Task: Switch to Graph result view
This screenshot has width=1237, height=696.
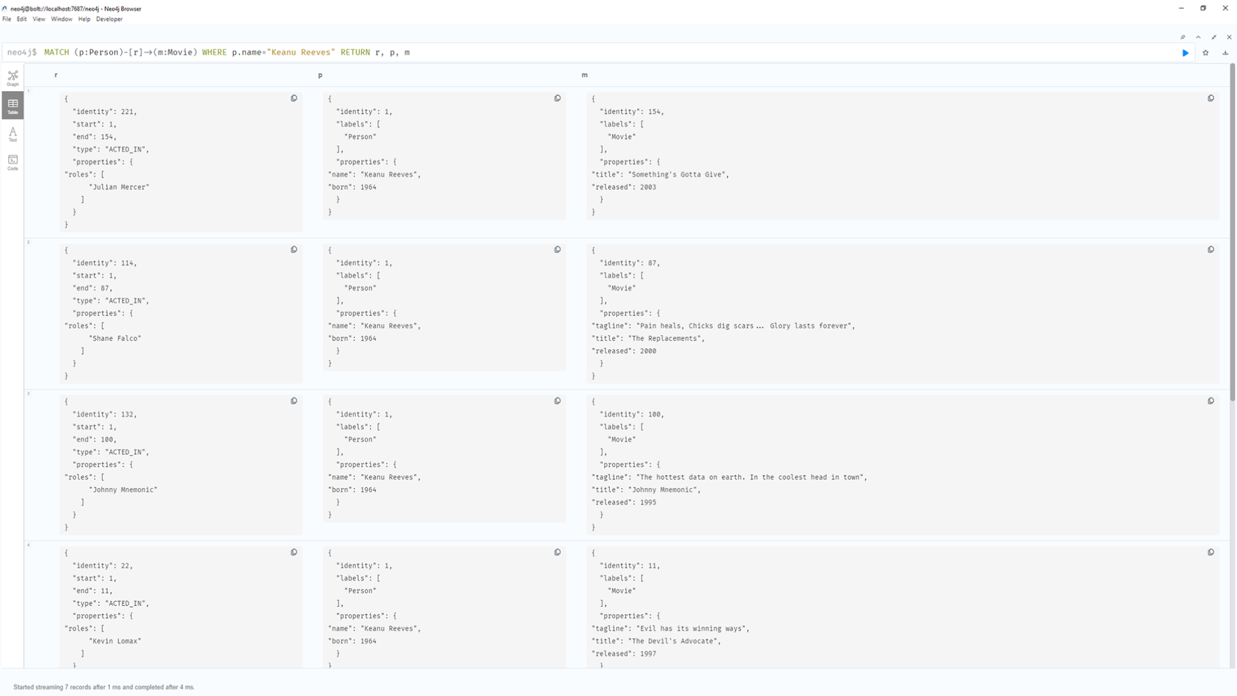Action: pyautogui.click(x=12, y=78)
